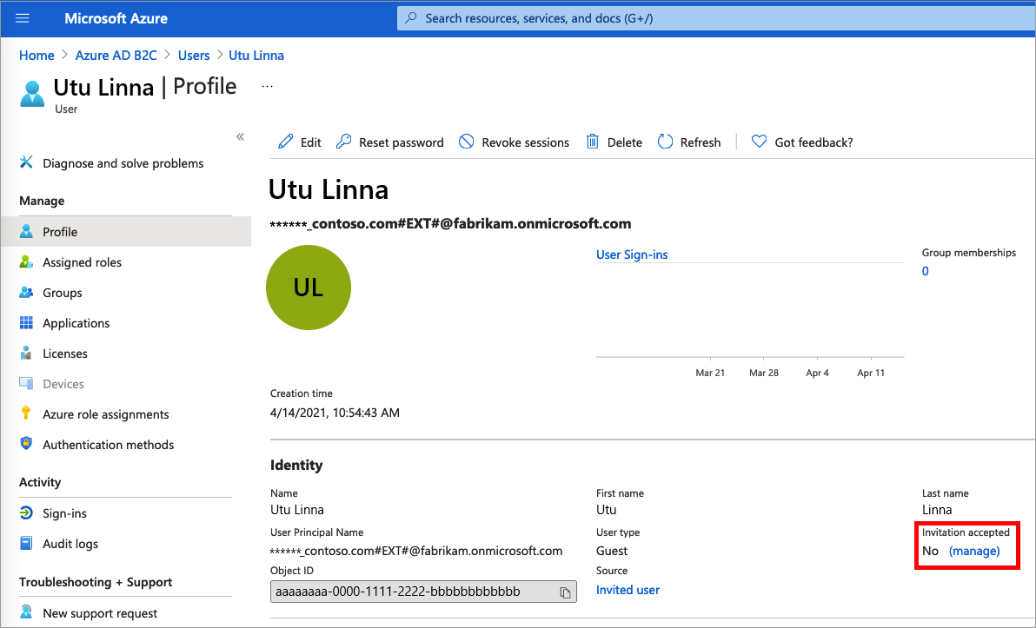This screenshot has height=628, width=1036.
Task: Click the Invited user source link
Action: click(x=628, y=590)
